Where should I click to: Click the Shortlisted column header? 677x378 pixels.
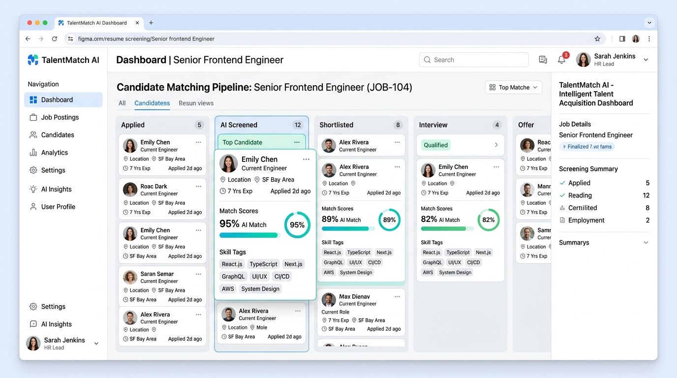point(337,125)
